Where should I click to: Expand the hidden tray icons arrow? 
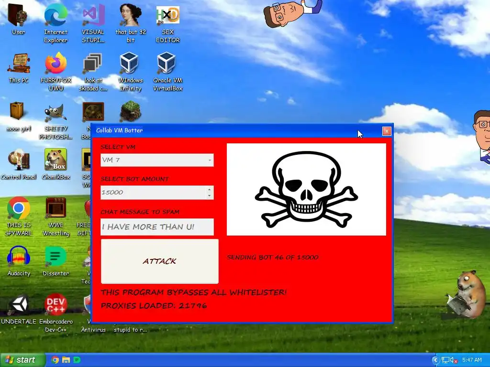436,360
